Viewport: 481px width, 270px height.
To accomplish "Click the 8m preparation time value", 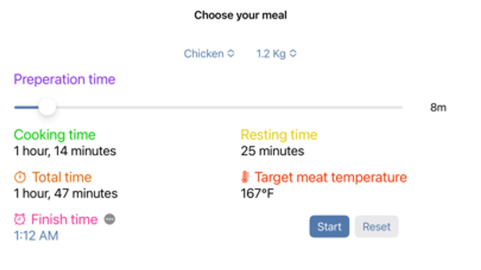I will click(x=438, y=107).
